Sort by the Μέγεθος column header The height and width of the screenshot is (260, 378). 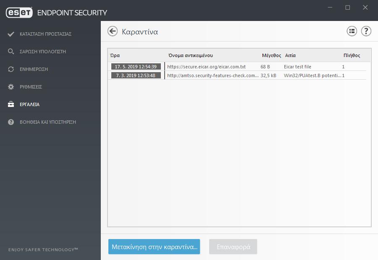pyautogui.click(x=271, y=55)
